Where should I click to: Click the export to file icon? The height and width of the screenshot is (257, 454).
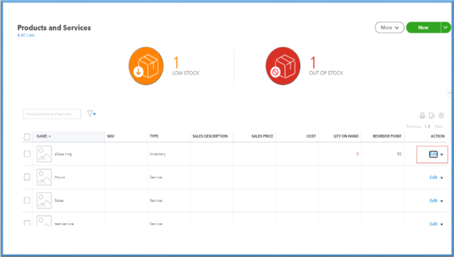(x=432, y=116)
